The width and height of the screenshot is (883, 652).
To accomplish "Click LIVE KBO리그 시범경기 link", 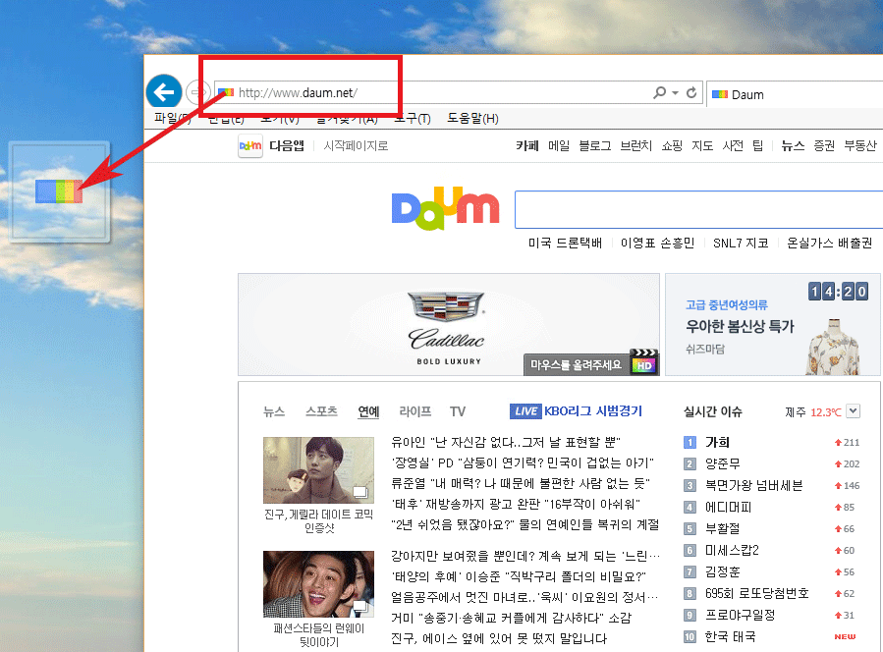I will [576, 411].
